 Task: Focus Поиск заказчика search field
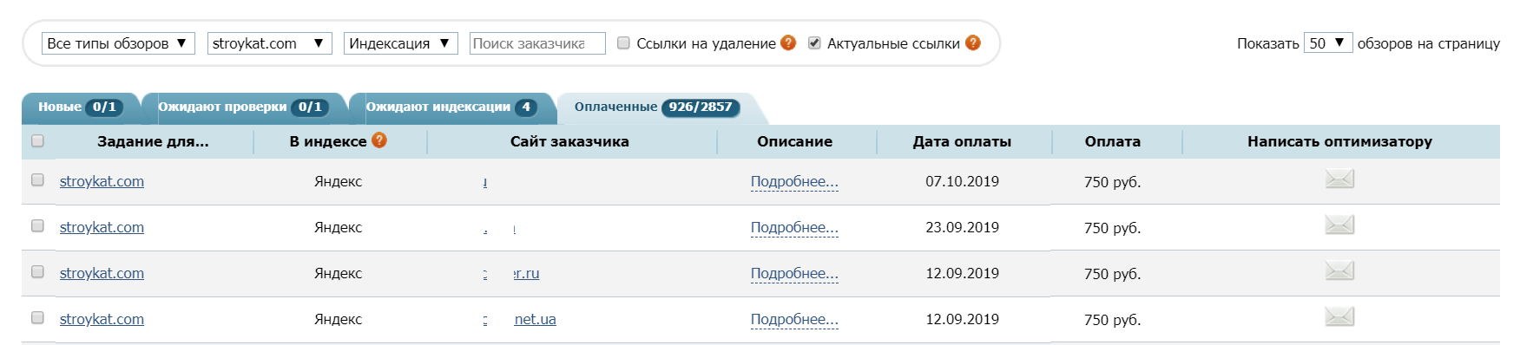pos(537,43)
